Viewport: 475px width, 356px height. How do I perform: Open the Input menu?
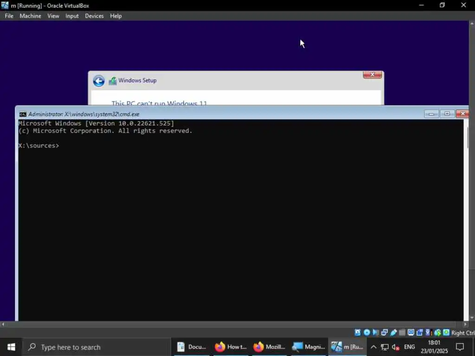click(72, 16)
